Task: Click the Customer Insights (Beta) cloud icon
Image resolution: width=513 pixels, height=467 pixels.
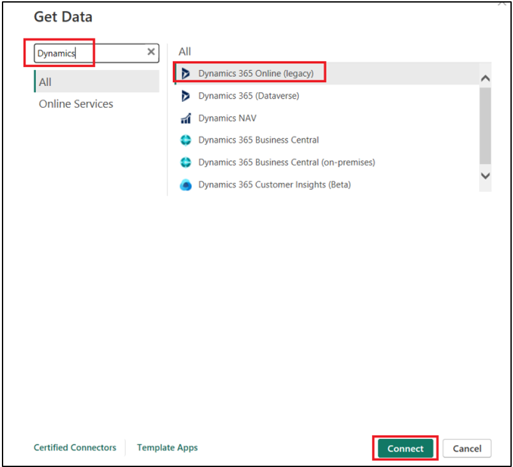Action: 186,185
